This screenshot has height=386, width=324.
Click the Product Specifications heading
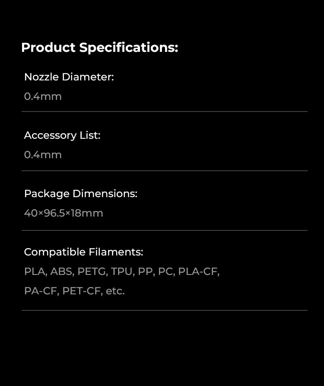pyautogui.click(x=100, y=48)
